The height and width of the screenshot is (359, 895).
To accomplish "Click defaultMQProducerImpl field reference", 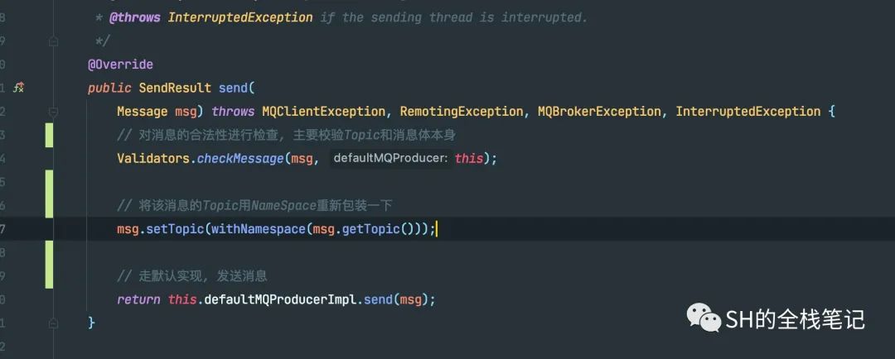I will click(280, 299).
